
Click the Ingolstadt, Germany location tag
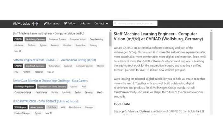pyautogui.click(x=35, y=66)
